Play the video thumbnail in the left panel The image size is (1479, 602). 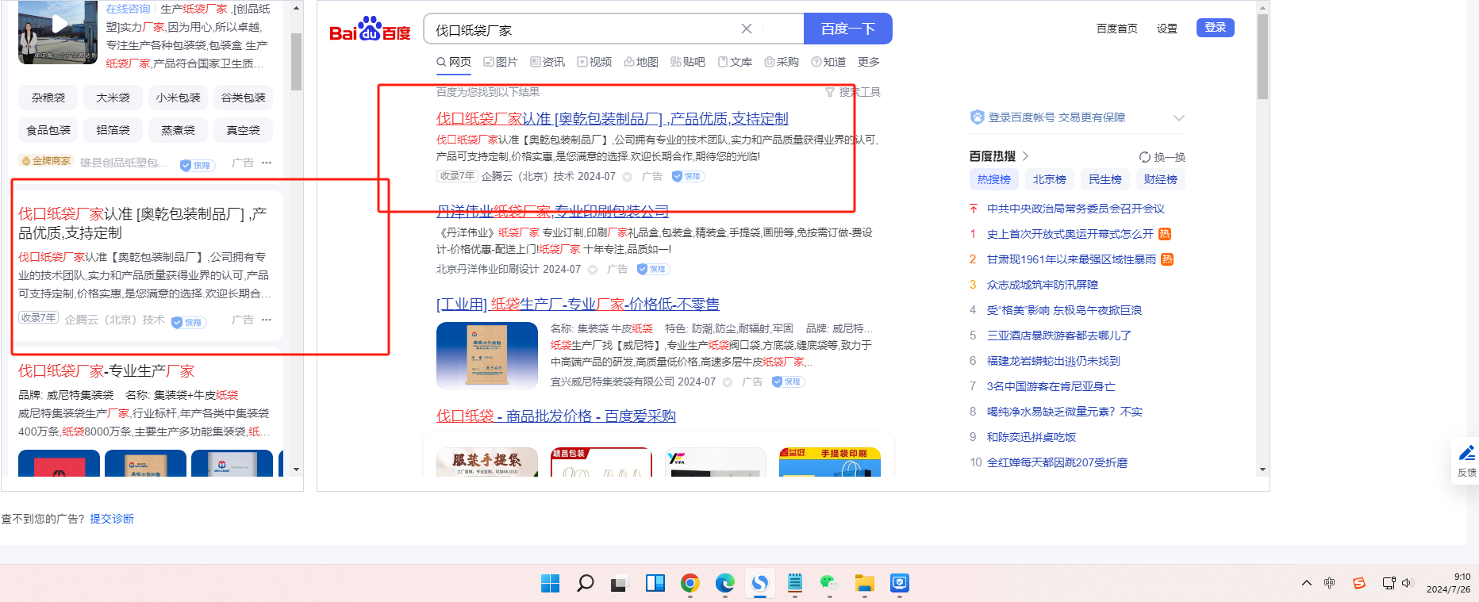pos(58,26)
